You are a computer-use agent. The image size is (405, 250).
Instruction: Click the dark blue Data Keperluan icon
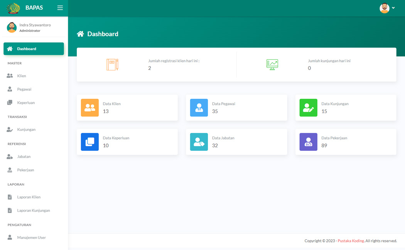[90, 142]
